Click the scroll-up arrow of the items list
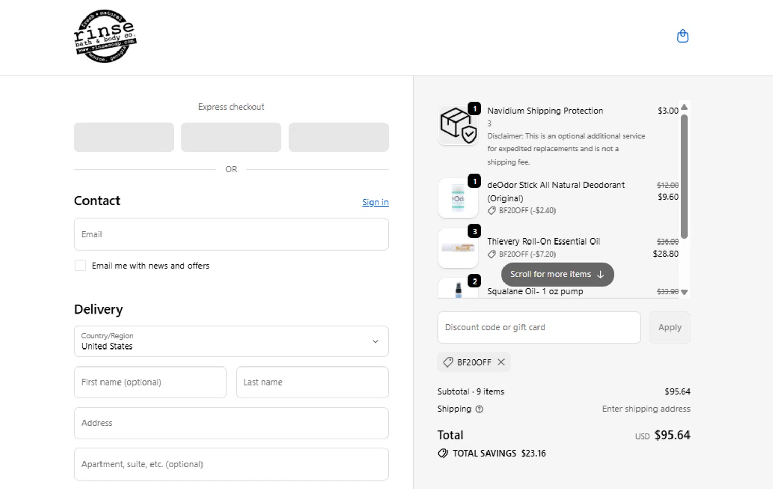The width and height of the screenshot is (773, 489). 684,107
